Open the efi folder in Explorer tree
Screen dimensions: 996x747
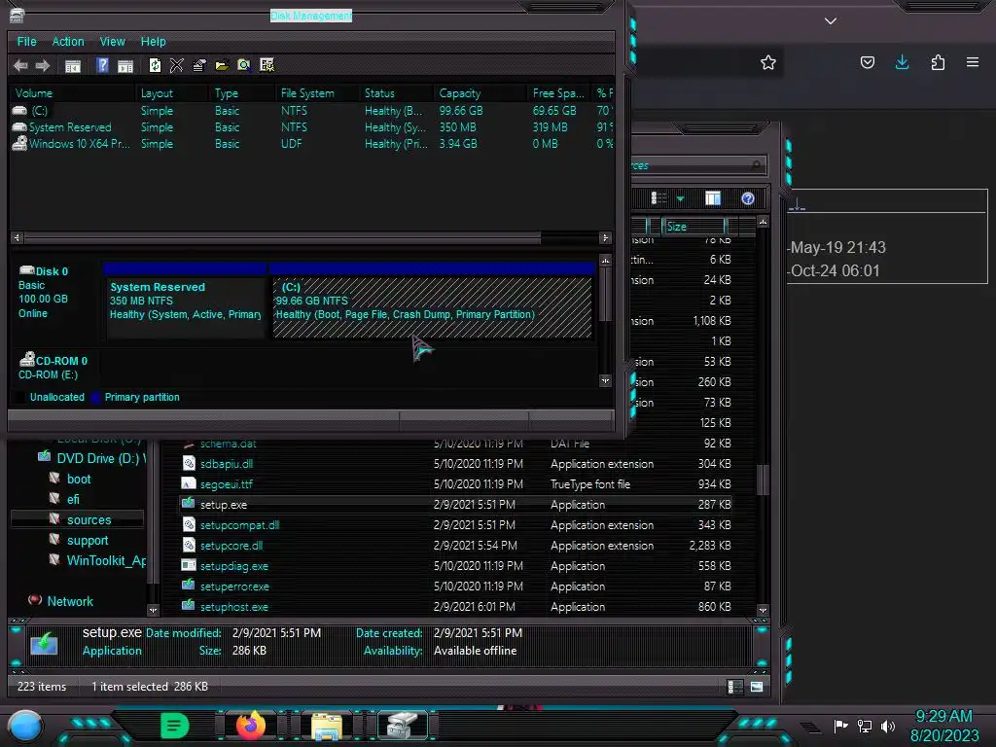pyautogui.click(x=73, y=499)
